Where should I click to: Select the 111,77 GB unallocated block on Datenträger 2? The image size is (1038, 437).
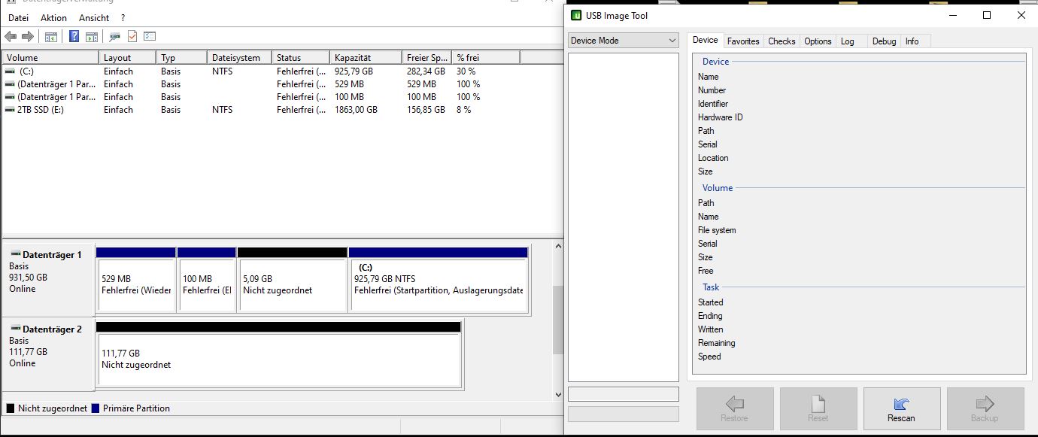[278, 354]
